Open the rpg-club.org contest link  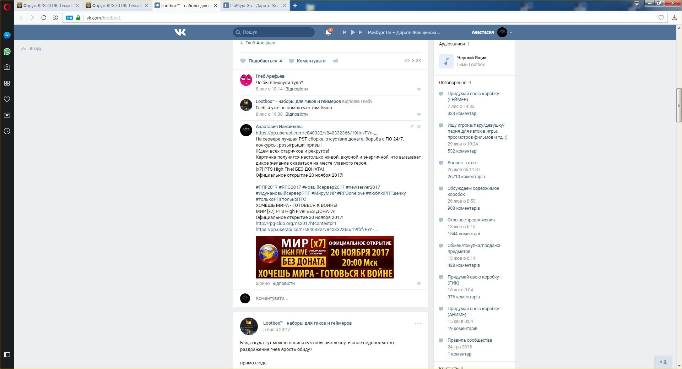[x=296, y=224]
